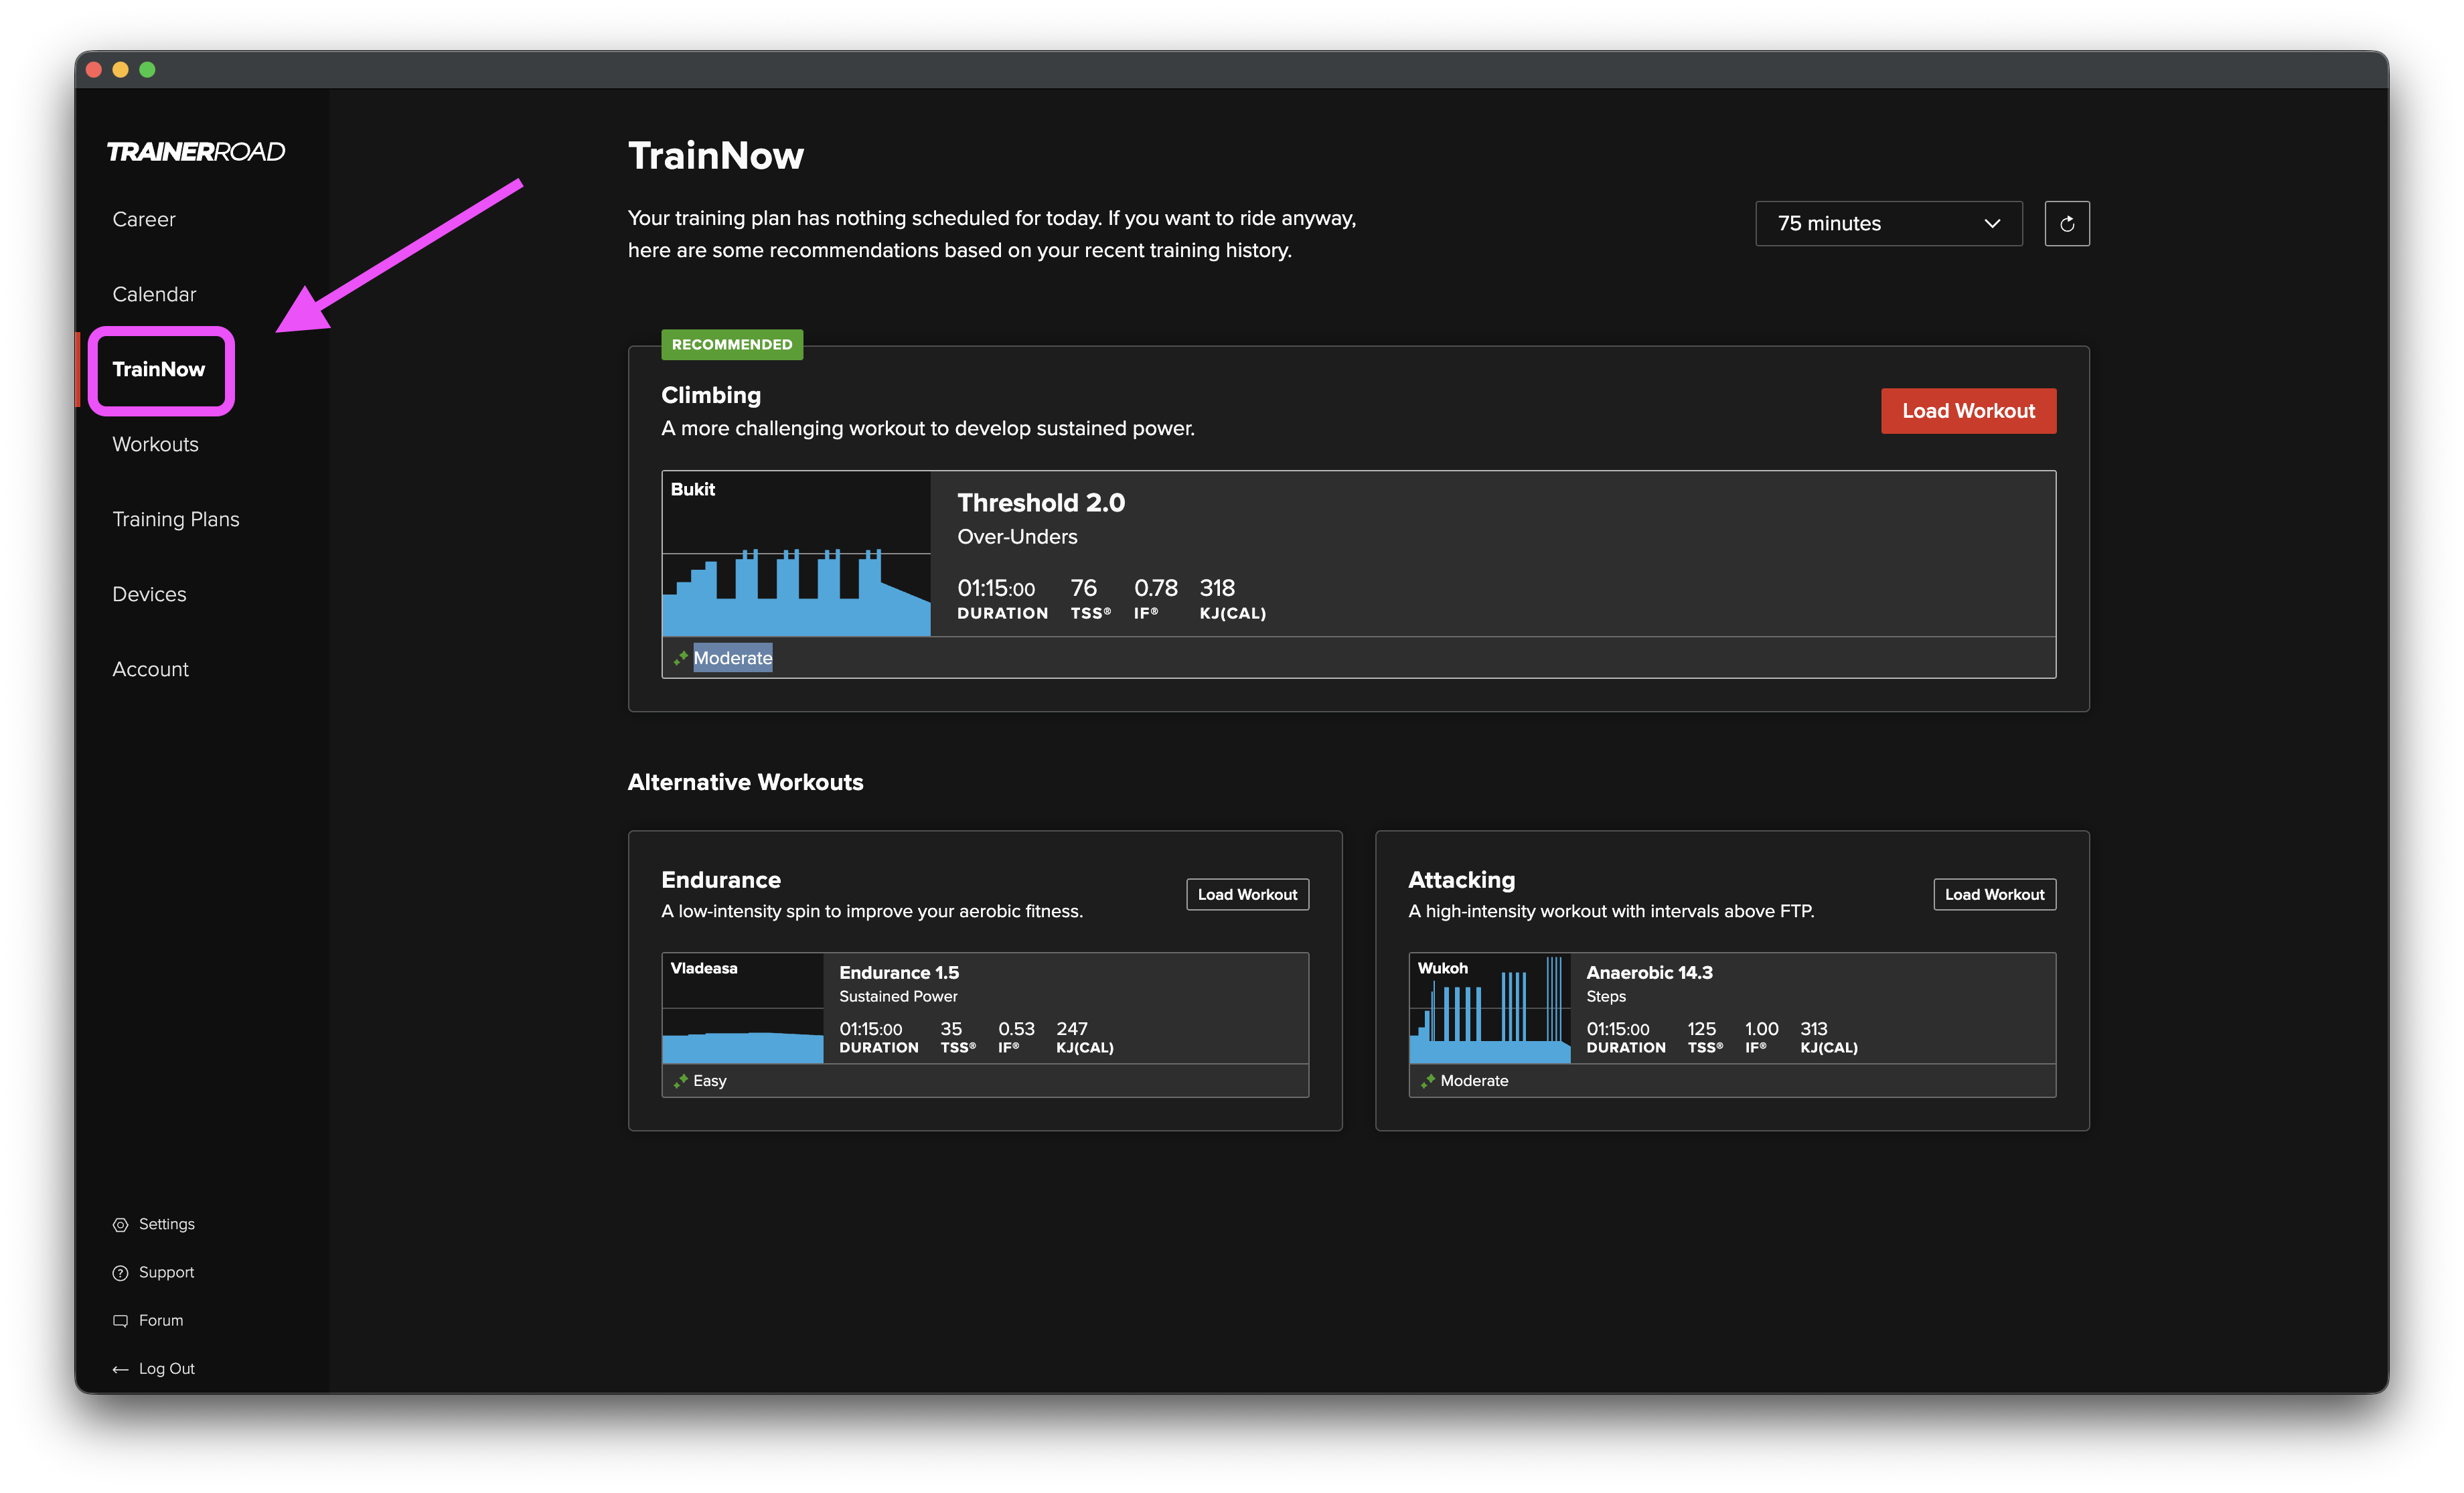Click the Log Out arrow icon
Image resolution: width=2464 pixels, height=1493 pixels.
tap(120, 1369)
